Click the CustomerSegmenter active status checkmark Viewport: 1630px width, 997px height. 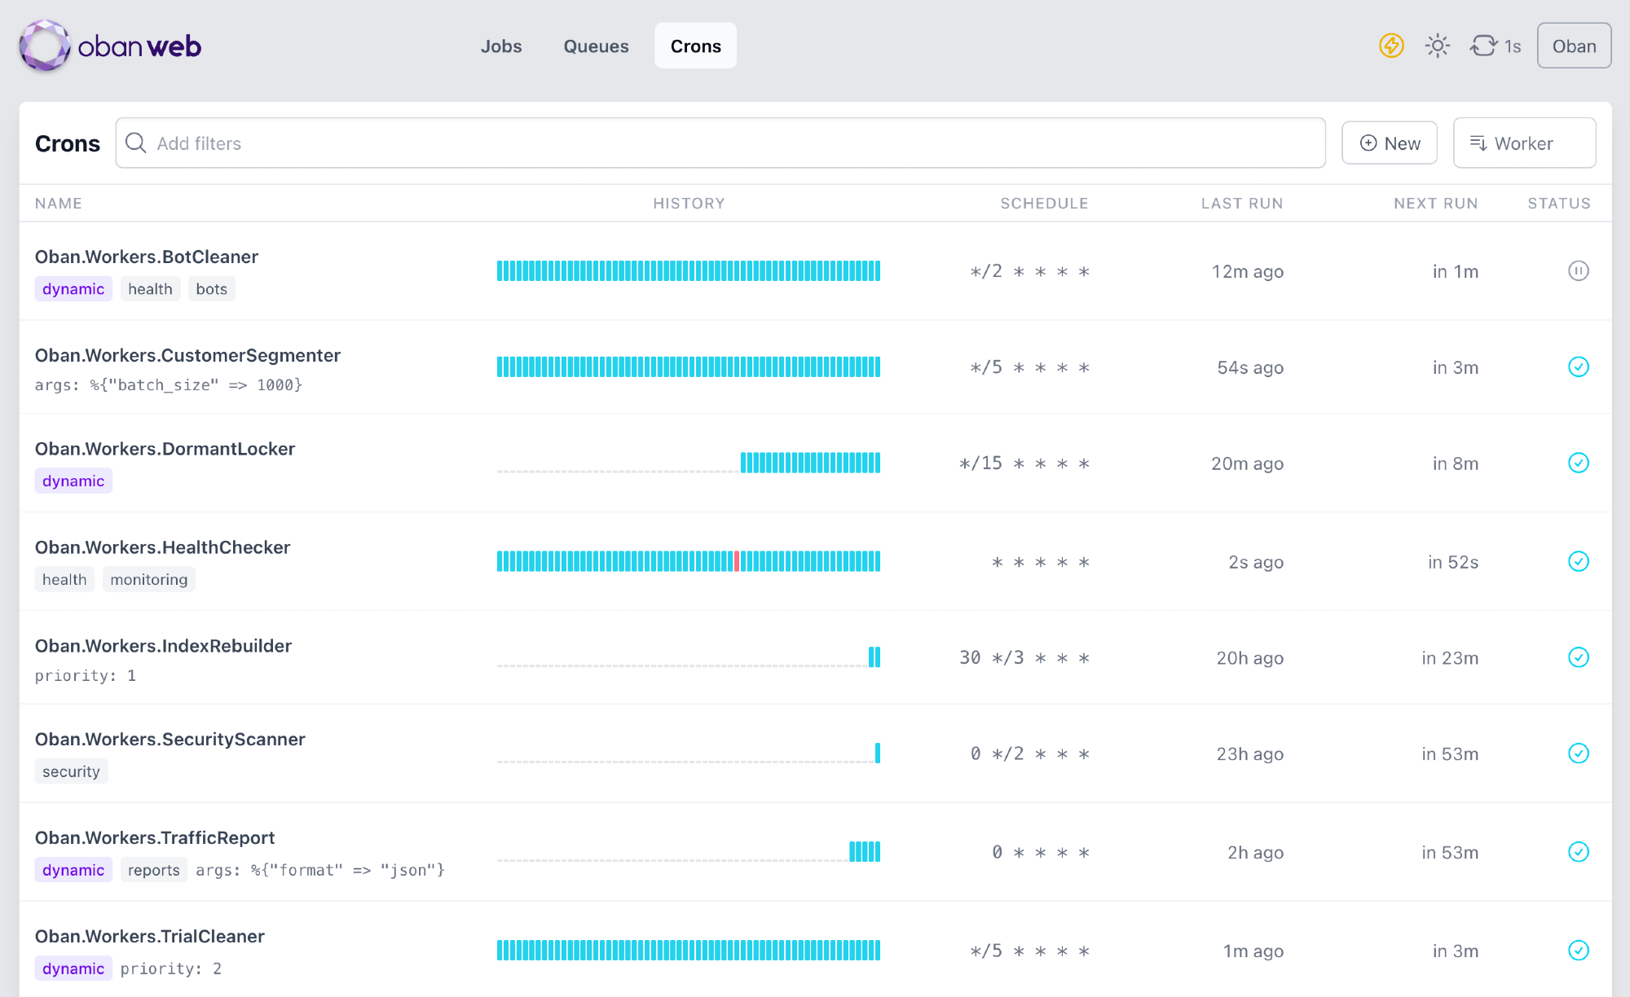click(x=1578, y=367)
